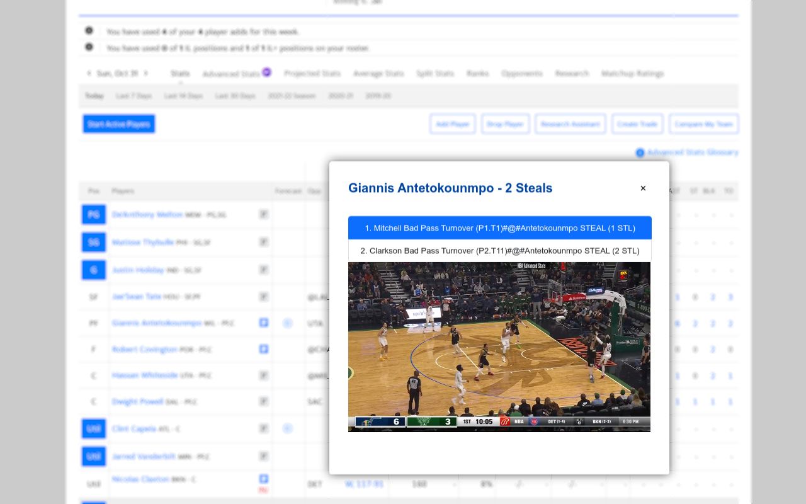
Task: Switch to the Average Stats tab
Action: pyautogui.click(x=378, y=73)
